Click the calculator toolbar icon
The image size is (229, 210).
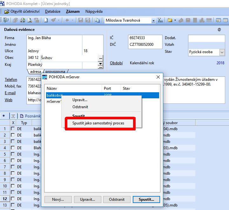[x=188, y=20]
